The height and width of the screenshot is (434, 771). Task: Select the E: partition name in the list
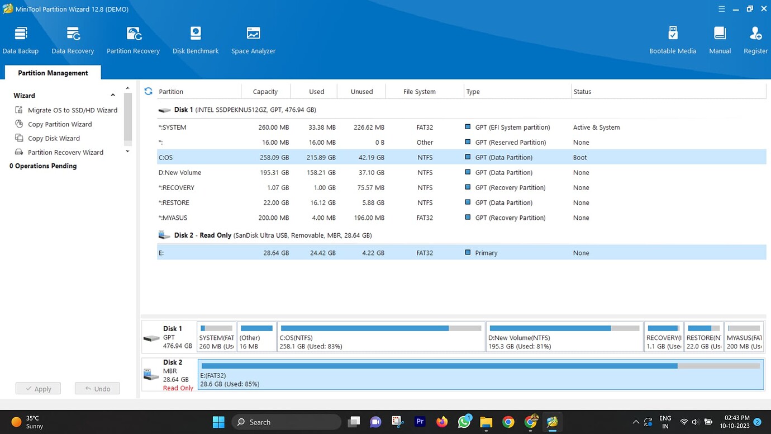tap(161, 253)
